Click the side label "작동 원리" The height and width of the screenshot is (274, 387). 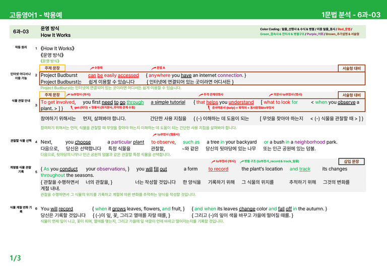pyautogui.click(x=21, y=47)
